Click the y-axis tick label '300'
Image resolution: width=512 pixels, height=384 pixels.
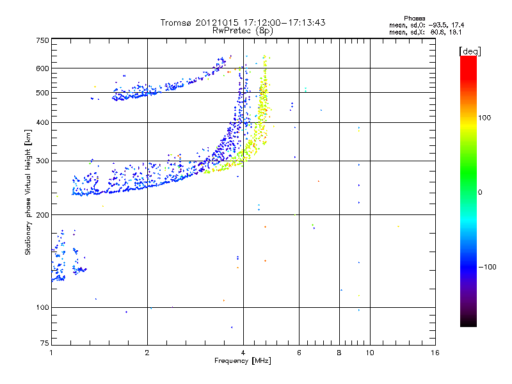tap(42, 161)
